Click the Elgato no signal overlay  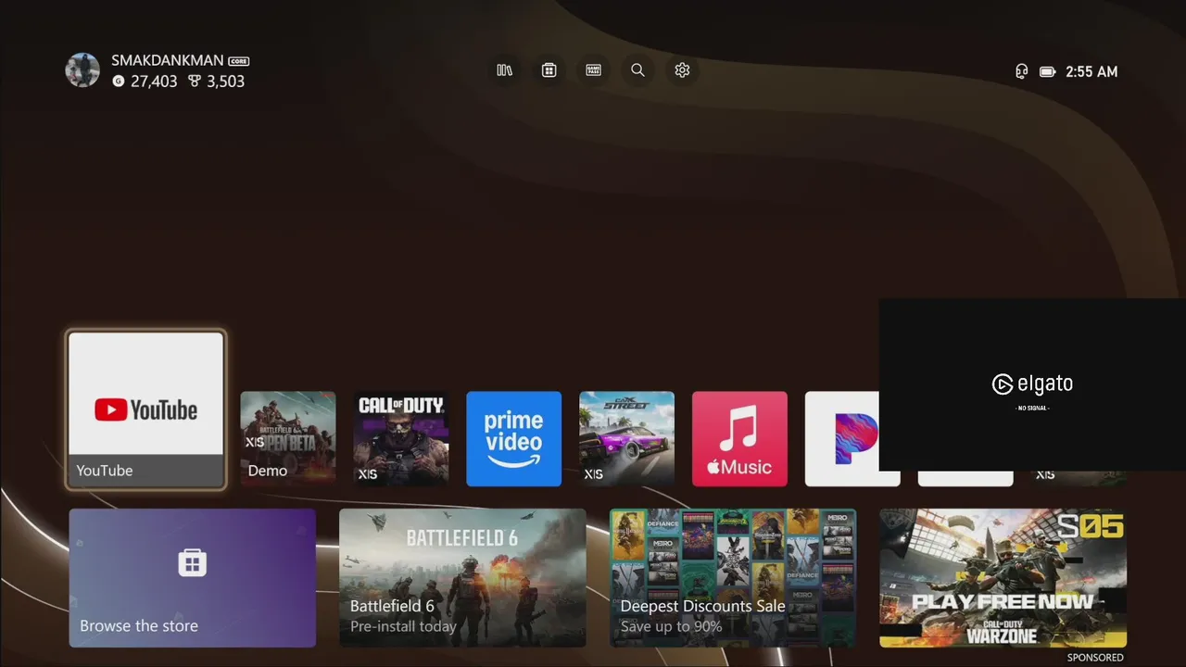pyautogui.click(x=1032, y=384)
